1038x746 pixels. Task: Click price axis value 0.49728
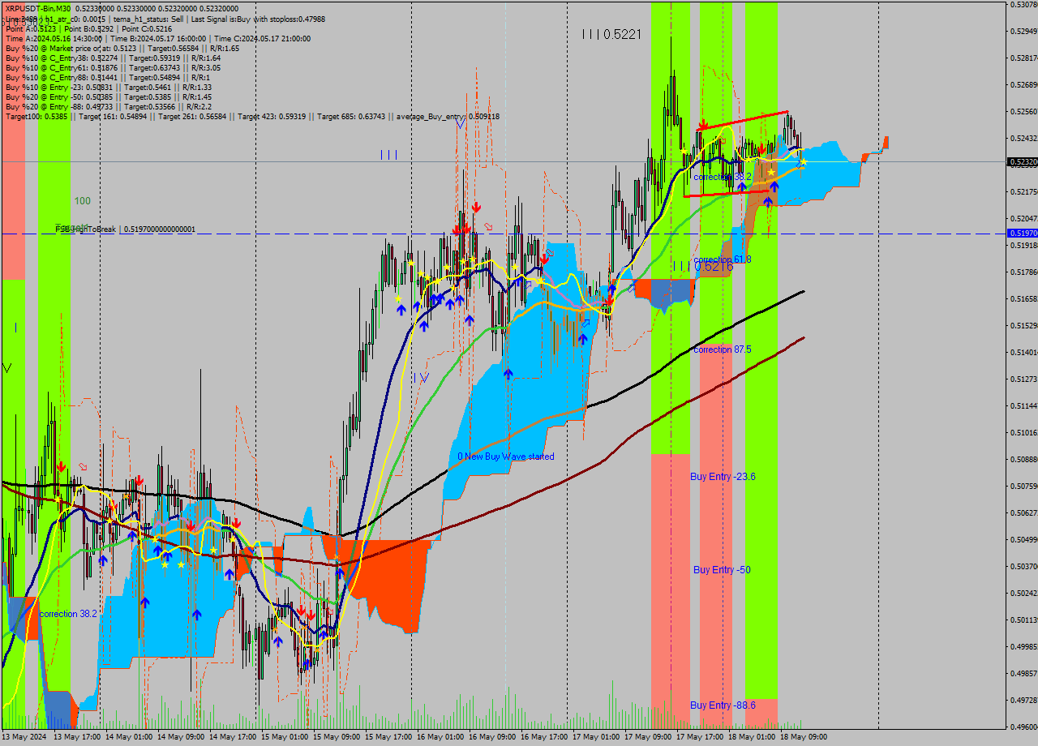(1025, 701)
